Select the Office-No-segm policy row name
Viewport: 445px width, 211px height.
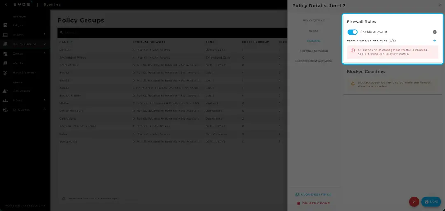[71, 111]
